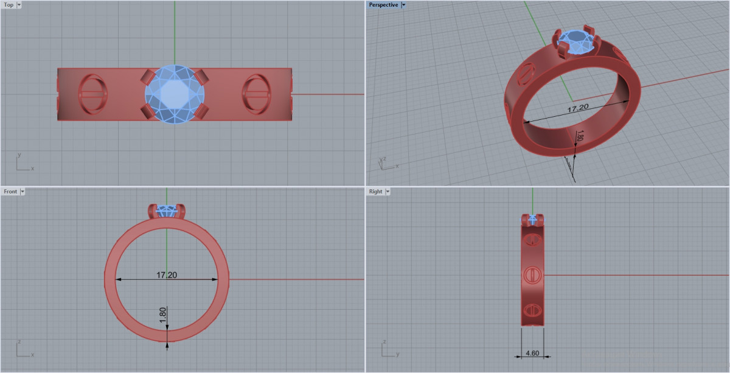
Task: Open the Perspective viewport dropdown arrow
Action: [x=404, y=5]
